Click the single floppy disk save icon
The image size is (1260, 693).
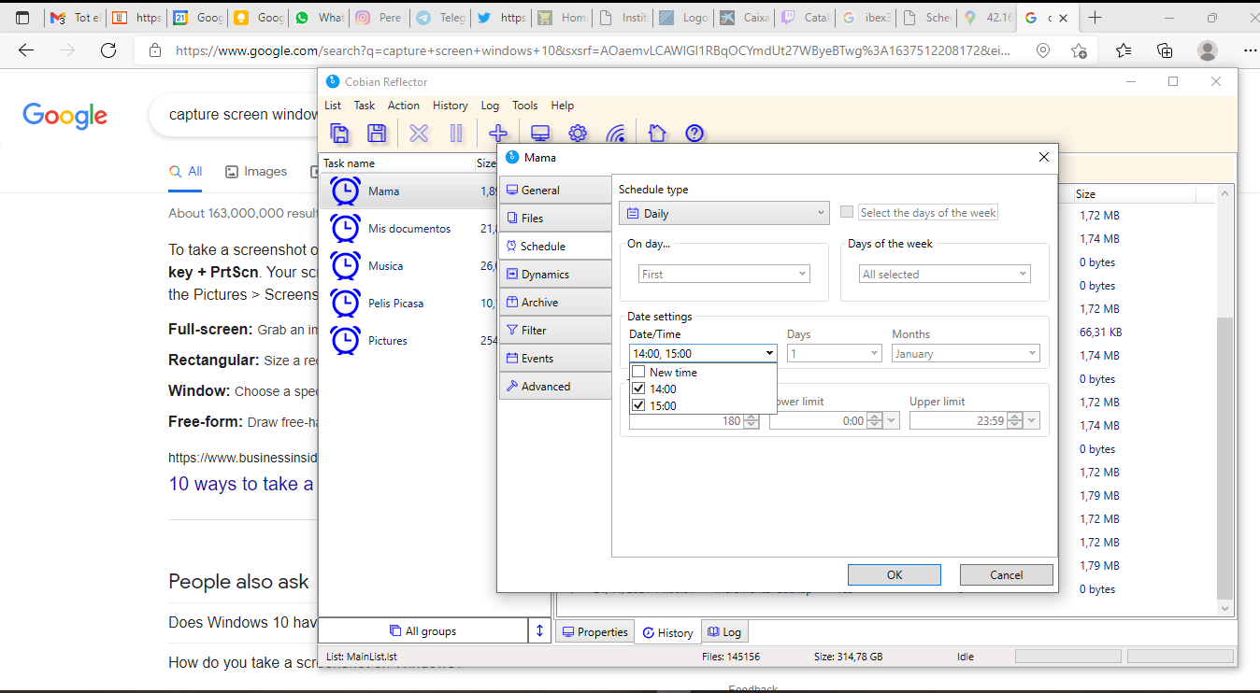pyautogui.click(x=377, y=134)
